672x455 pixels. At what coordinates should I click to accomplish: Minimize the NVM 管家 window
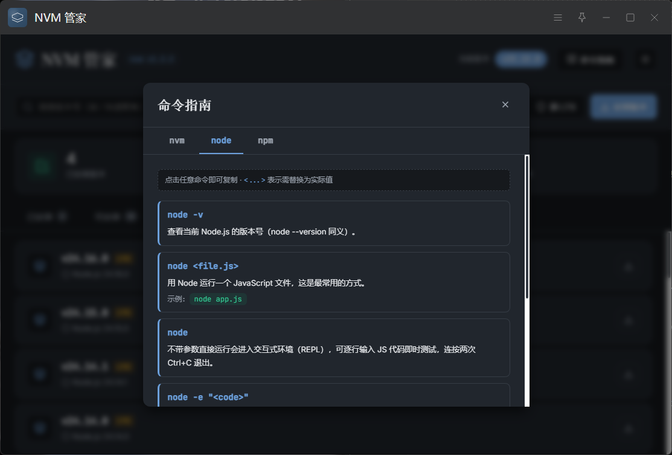click(x=606, y=18)
